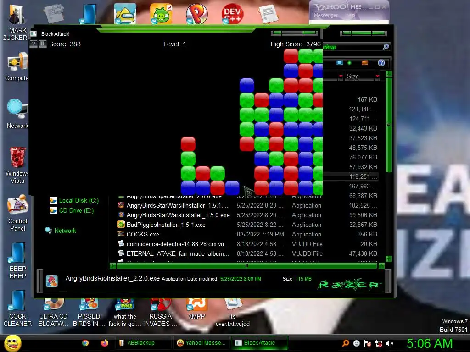Select CD Drive (E:) in navigation pane

point(72,210)
